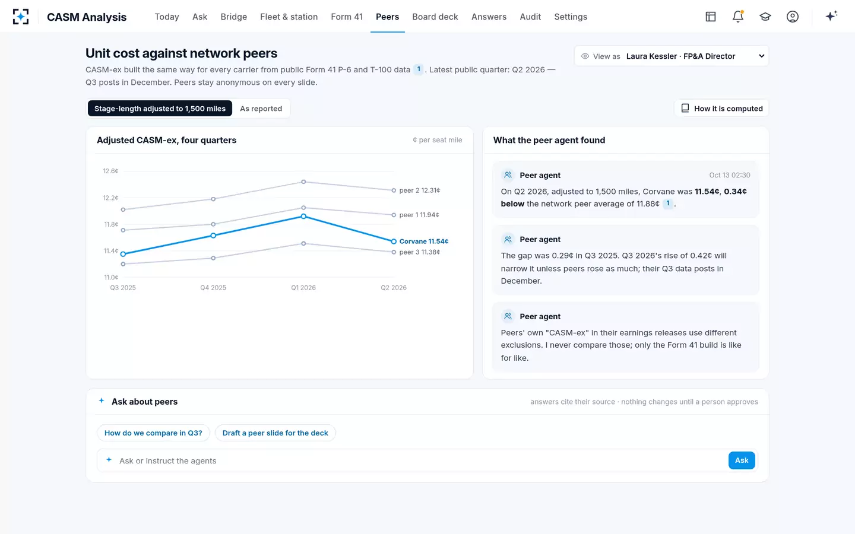Go to the Form 41 tab
855x534 pixels.
pyautogui.click(x=347, y=17)
